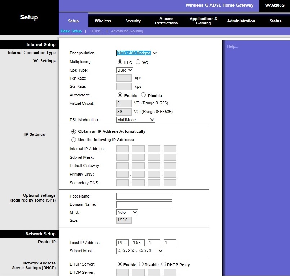Switch to the Wireless tab

[x=103, y=21]
